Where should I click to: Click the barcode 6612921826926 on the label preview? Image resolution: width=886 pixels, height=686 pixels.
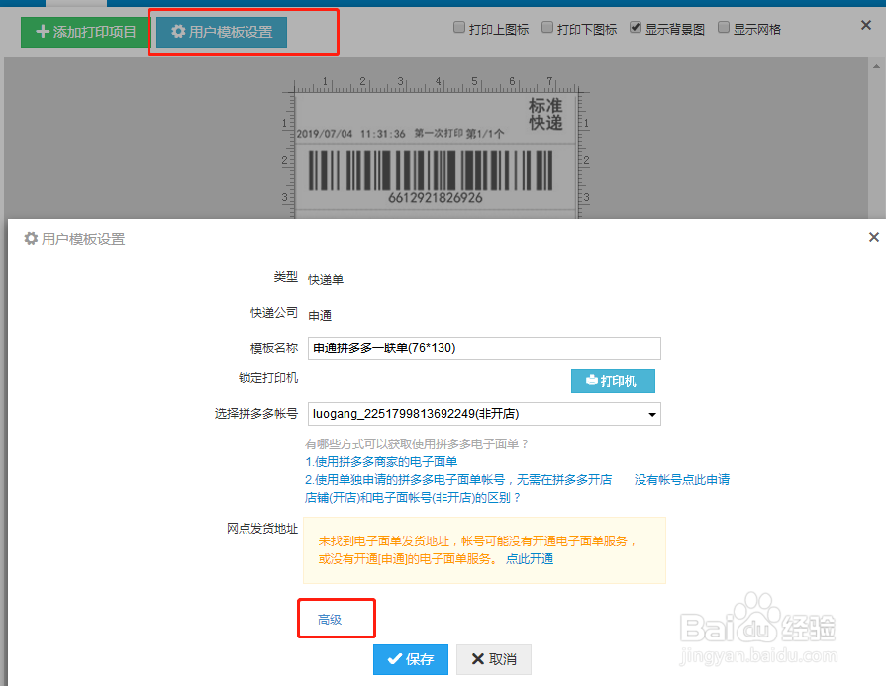[431, 176]
